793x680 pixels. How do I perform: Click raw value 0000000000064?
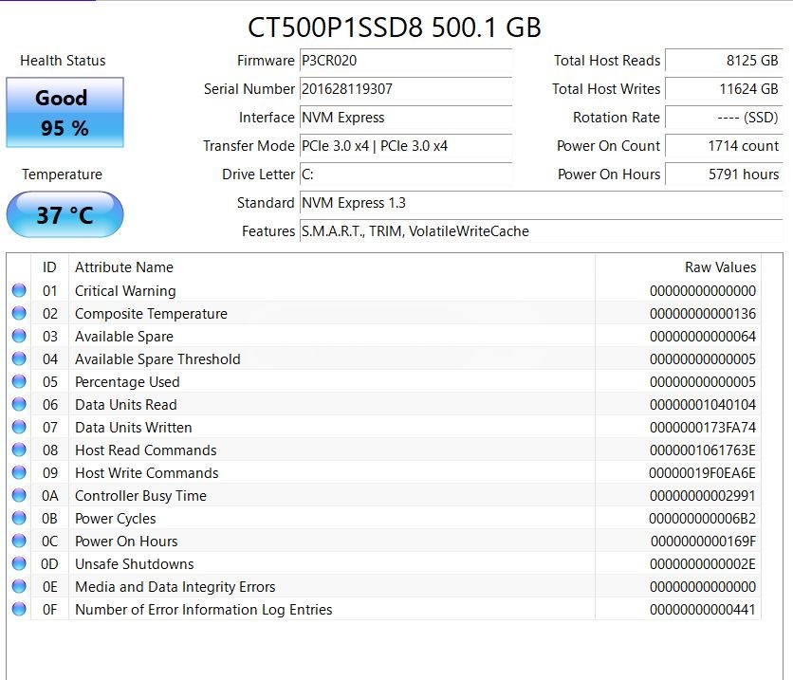click(x=703, y=337)
